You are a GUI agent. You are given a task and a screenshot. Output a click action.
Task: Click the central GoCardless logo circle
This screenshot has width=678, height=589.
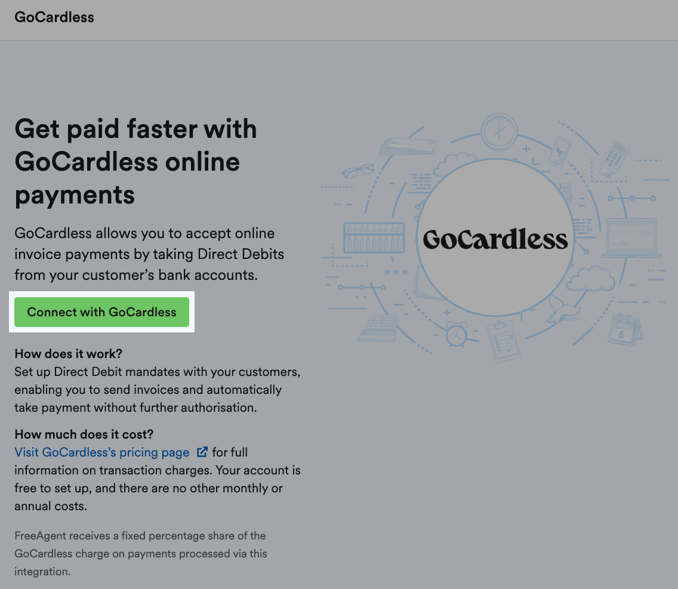point(495,239)
